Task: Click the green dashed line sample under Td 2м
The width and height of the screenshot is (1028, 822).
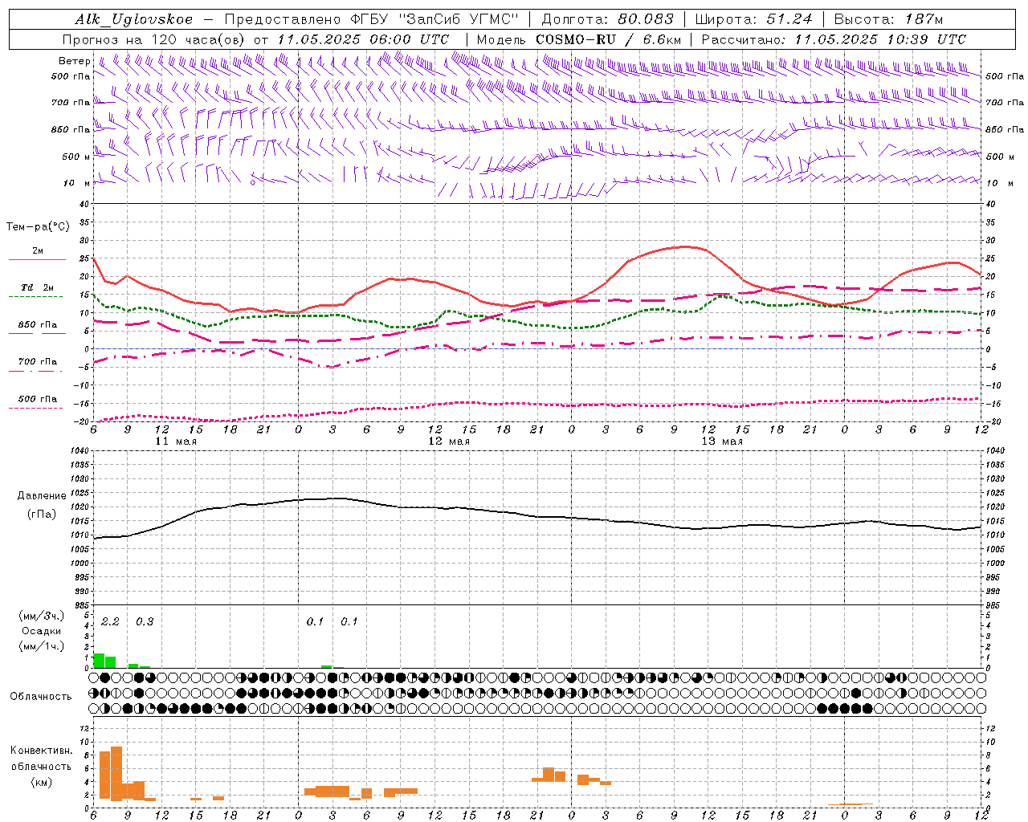Action: pyautogui.click(x=37, y=297)
